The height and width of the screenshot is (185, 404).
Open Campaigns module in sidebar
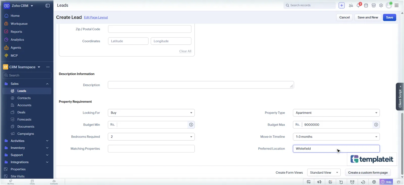click(x=26, y=134)
